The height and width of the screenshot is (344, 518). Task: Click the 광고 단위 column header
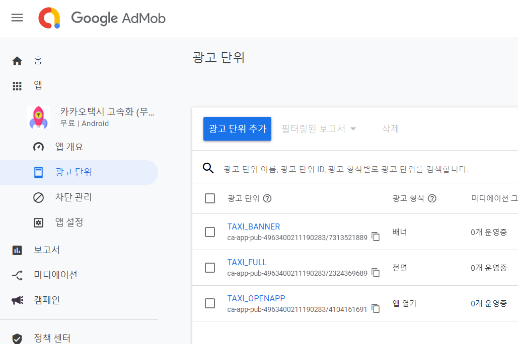tap(244, 198)
